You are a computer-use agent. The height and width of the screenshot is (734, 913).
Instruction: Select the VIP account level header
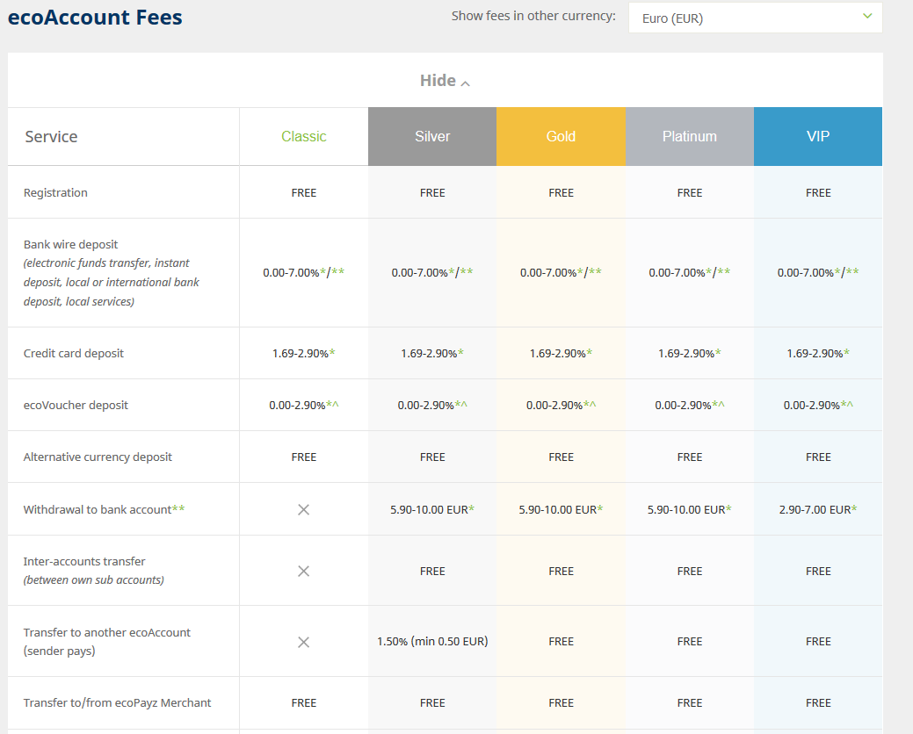tap(818, 137)
